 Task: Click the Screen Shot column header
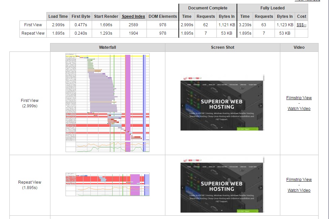coord(222,47)
